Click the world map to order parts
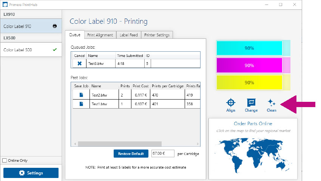Viewport: 321px width, 181px height. tap(253, 155)
